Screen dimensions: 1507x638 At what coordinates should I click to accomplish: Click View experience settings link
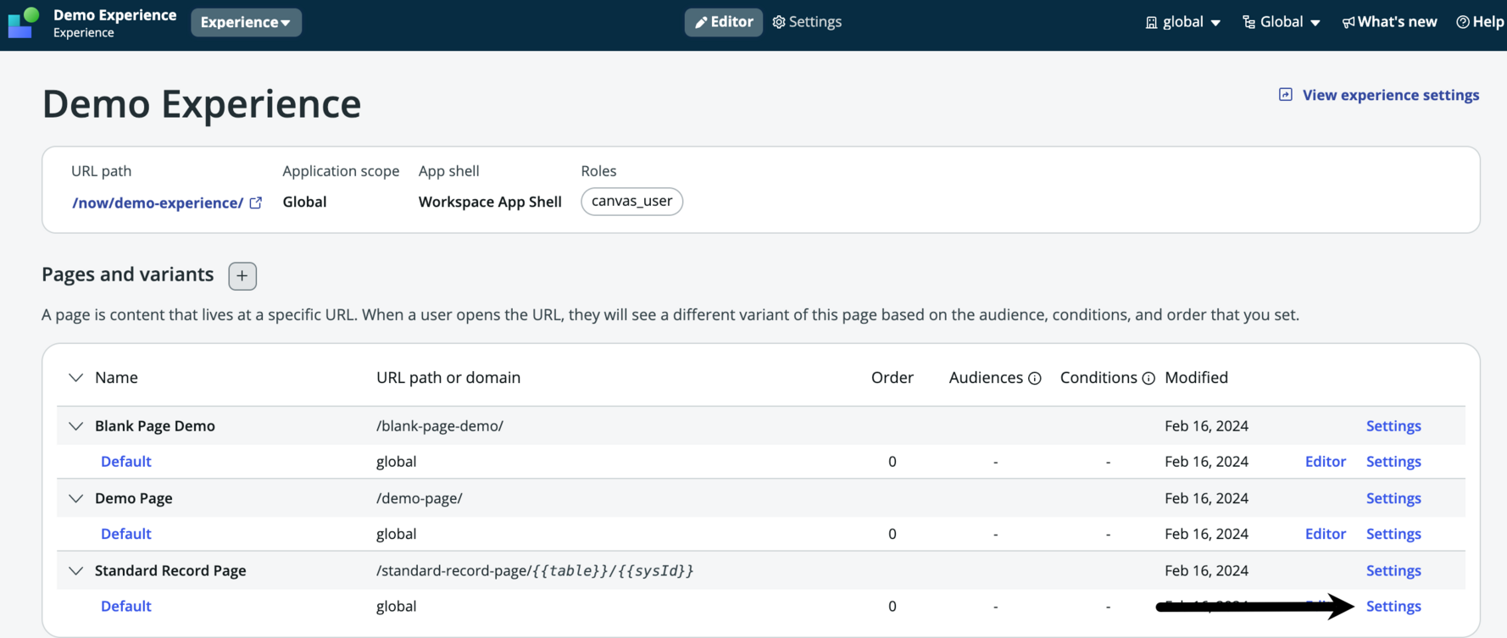click(x=1390, y=95)
